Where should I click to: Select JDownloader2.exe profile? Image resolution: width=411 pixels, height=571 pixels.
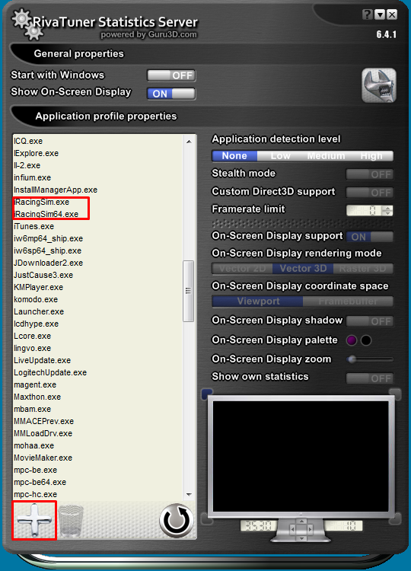[x=49, y=263]
